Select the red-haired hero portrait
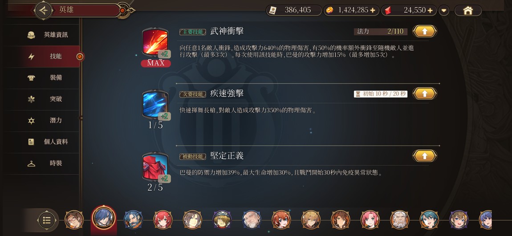 click(x=163, y=220)
